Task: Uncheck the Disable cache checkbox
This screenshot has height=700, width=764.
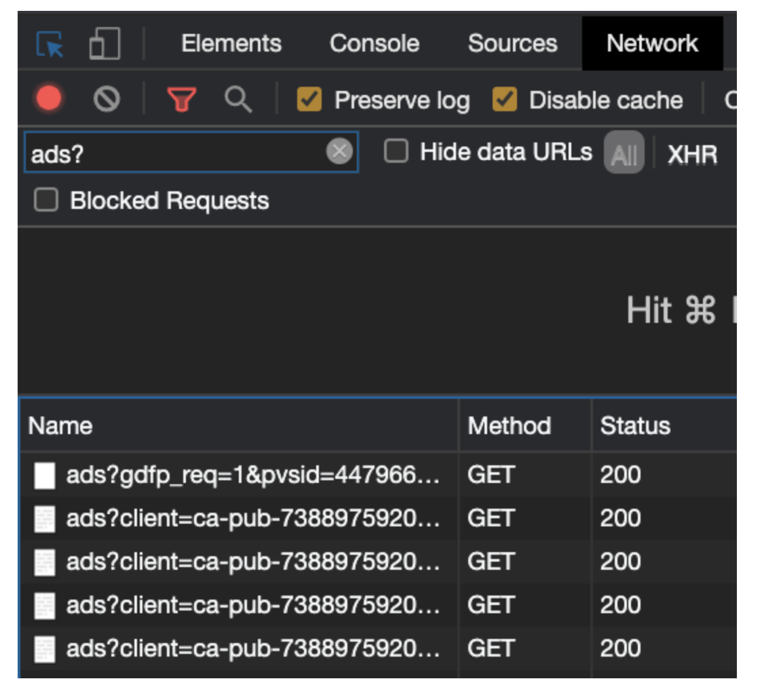Action: click(x=504, y=100)
